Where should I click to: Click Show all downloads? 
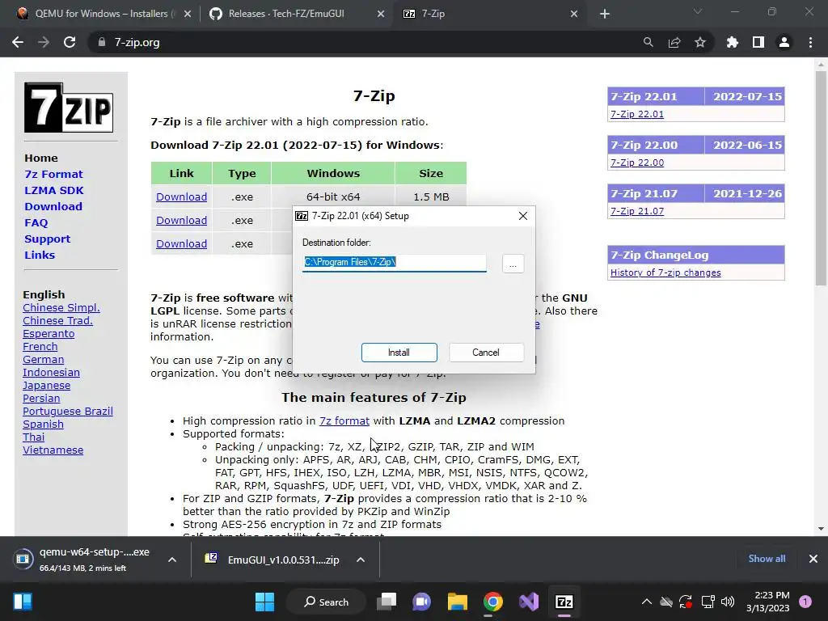[767, 559]
